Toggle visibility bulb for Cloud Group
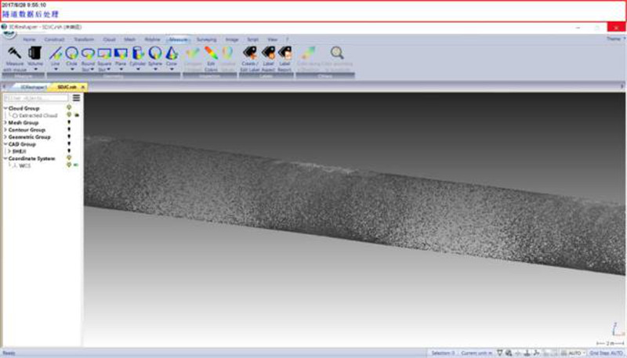The image size is (627, 358). point(69,108)
